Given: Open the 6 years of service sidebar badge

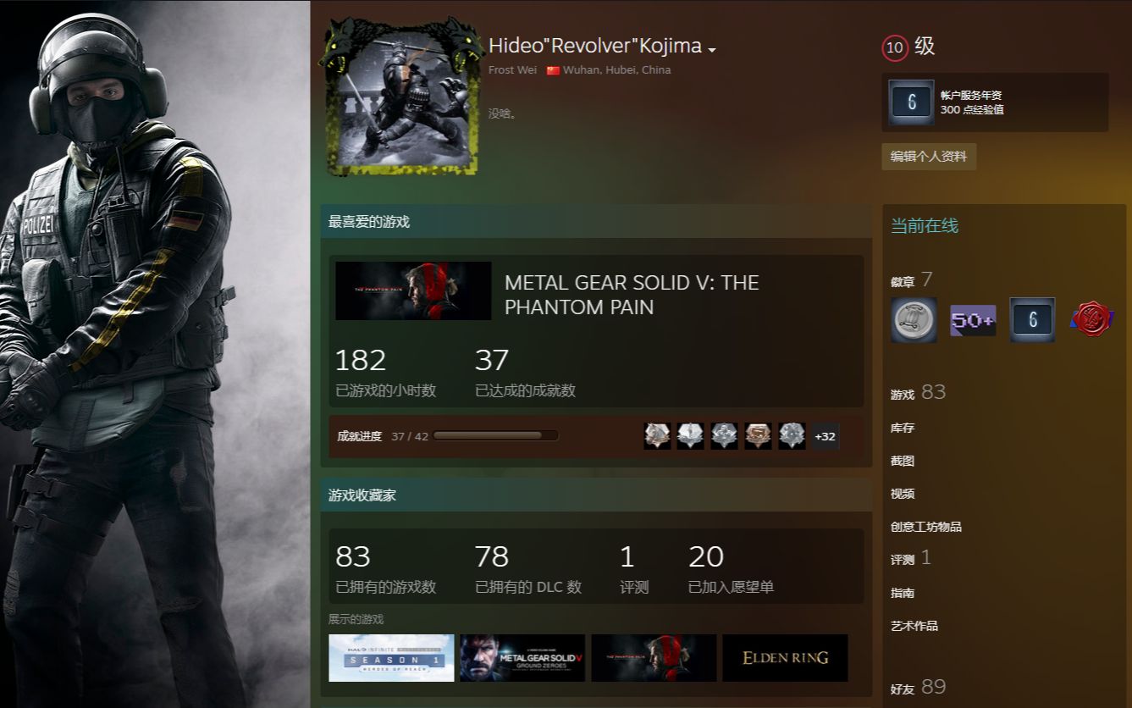Looking at the screenshot, I should [1032, 320].
